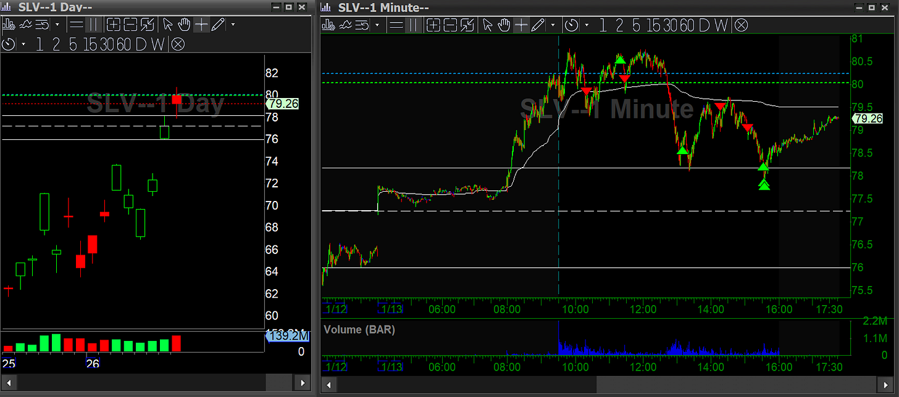Image resolution: width=899 pixels, height=397 pixels.
Task: Toggle the crosshair tool in 1 Day window
Action: pyautogui.click(x=201, y=25)
